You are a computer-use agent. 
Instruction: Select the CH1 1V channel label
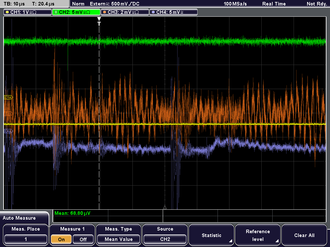(x=28, y=12)
